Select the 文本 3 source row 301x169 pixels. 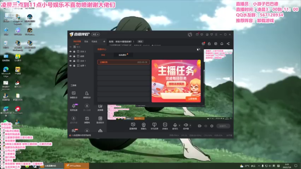coord(81,51)
